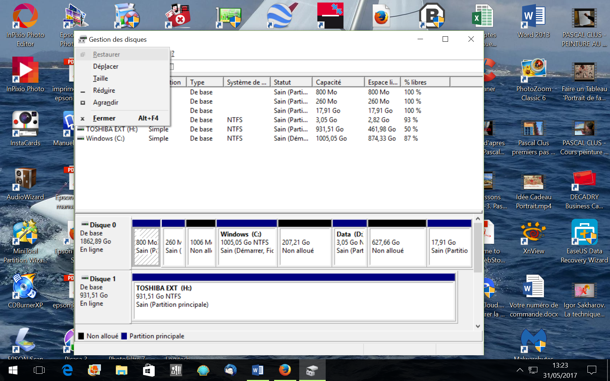Image resolution: width=610 pixels, height=381 pixels.
Task: Select the 627,66 Go unallocated space
Action: tap(397, 243)
